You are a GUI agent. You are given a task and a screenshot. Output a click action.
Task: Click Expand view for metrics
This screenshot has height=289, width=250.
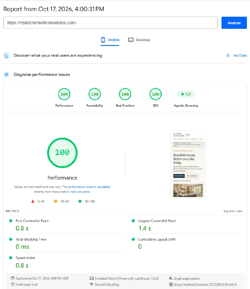tap(233, 211)
